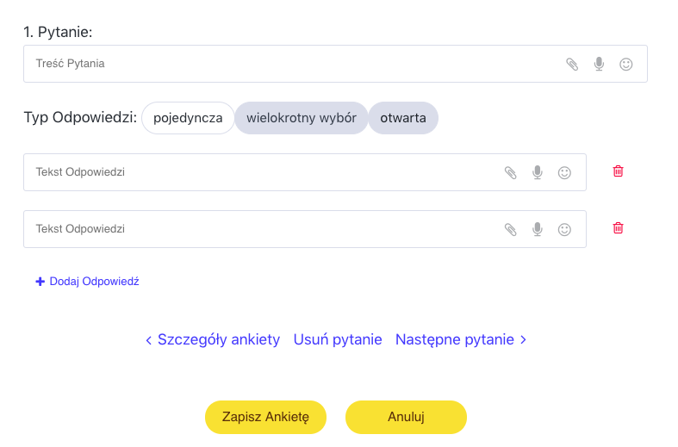
Task: Attach a file to the second answer
Action: pos(511,229)
